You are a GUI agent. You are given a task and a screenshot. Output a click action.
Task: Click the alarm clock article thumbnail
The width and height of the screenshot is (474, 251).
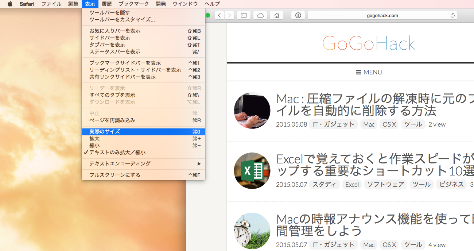(252, 231)
